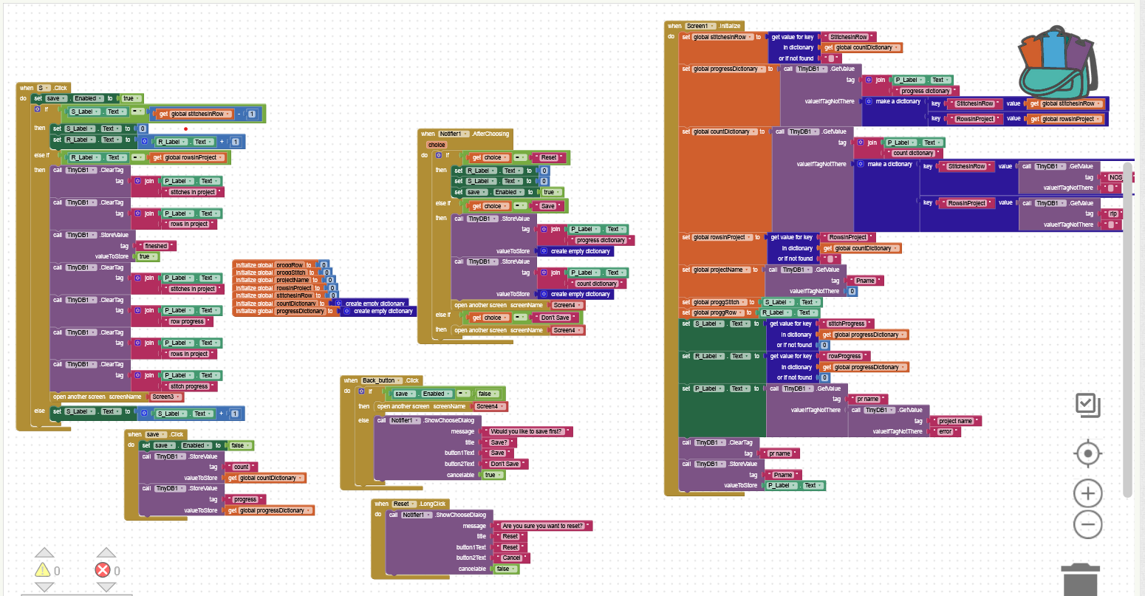Toggle the multi-select checkbox workspace icon

pyautogui.click(x=1087, y=405)
